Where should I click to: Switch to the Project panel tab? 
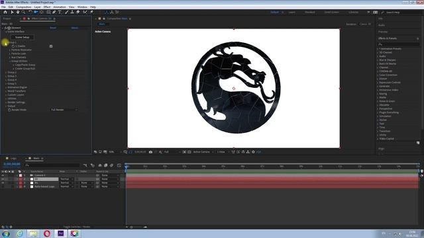[7, 19]
